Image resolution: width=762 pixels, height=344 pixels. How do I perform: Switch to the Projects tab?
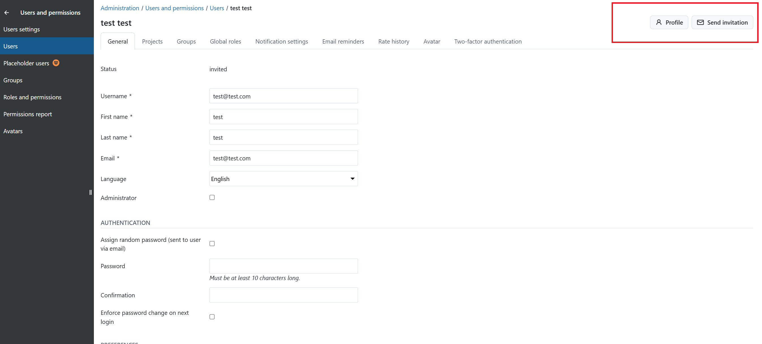coord(152,42)
